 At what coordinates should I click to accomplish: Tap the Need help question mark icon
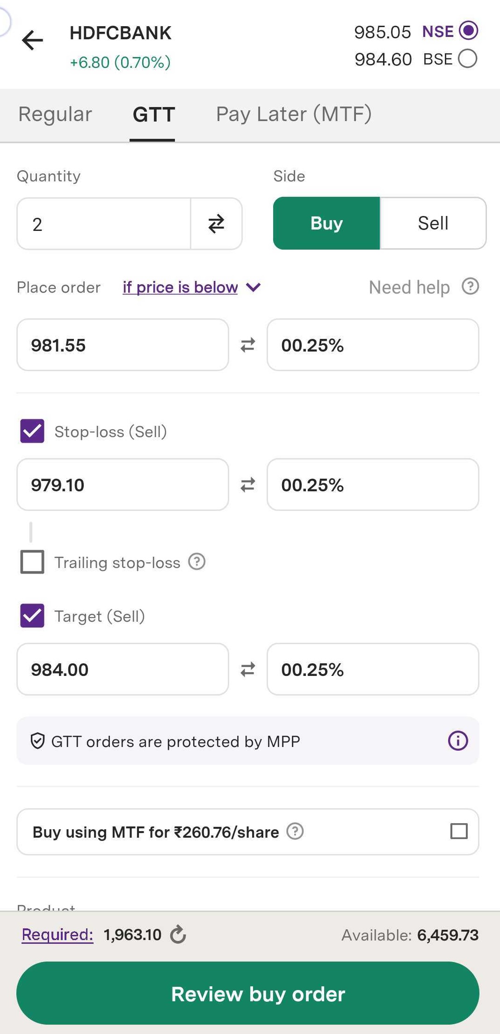point(470,287)
